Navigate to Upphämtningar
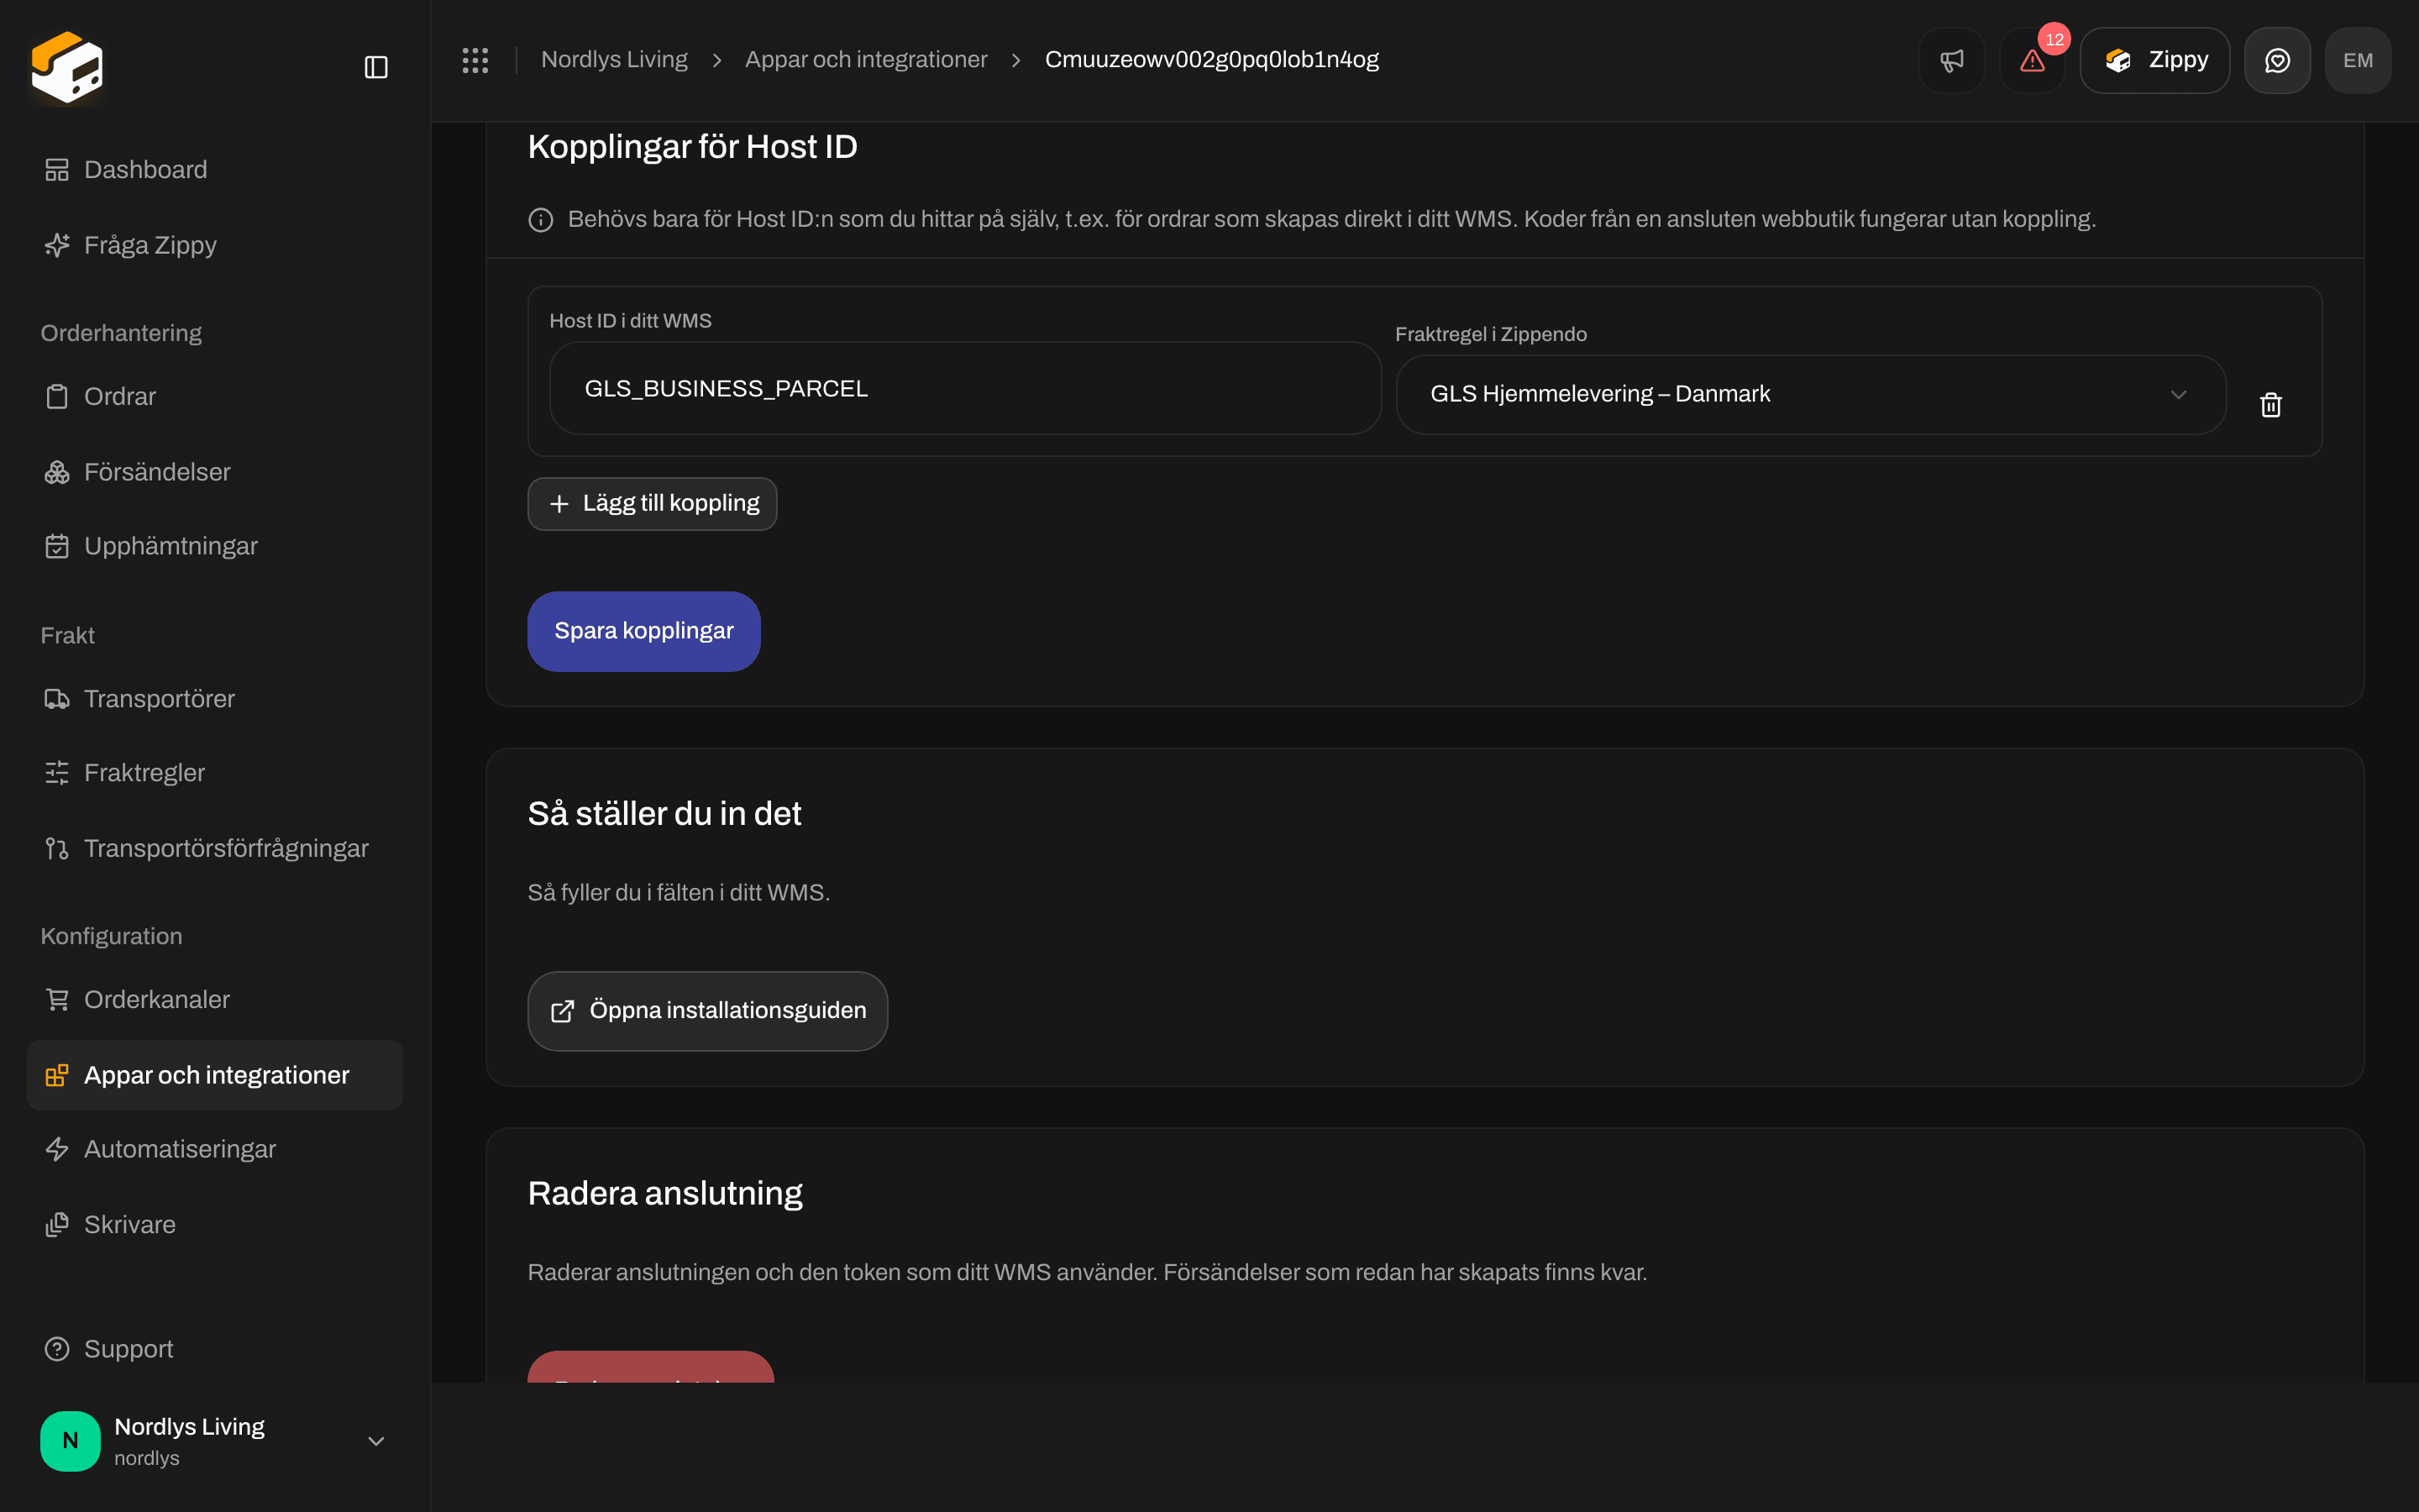Image resolution: width=2419 pixels, height=1512 pixels. [x=215, y=546]
